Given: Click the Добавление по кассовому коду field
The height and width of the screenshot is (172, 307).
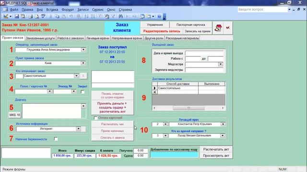Looking at the screenshot, I should click(174, 155).
